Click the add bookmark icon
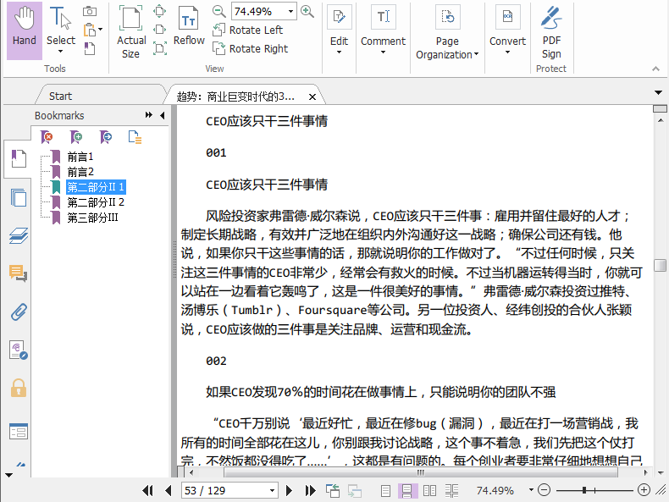Screen dimensions: 669x502 (76, 137)
